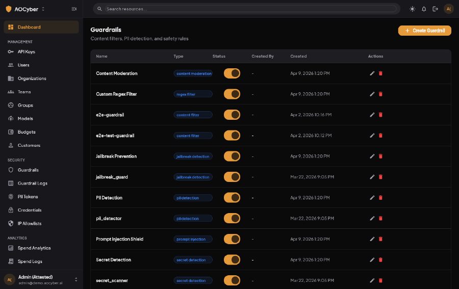Edit the secret_scanner entry
Screen dimensions: 459x289
tap(372, 280)
